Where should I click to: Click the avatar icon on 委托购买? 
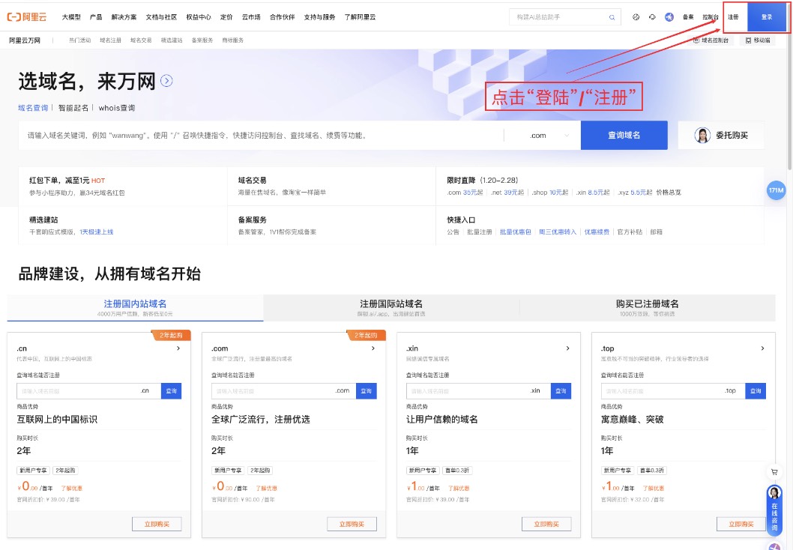[x=702, y=135]
